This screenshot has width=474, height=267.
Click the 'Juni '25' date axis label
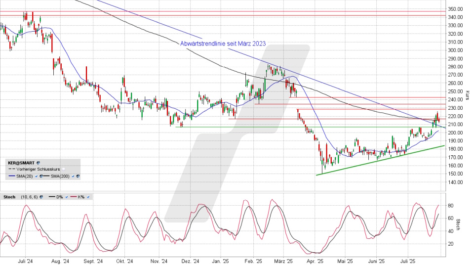[376, 261]
